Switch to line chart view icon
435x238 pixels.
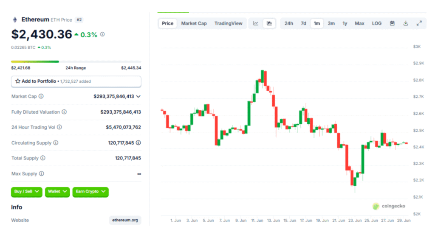[x=256, y=23]
